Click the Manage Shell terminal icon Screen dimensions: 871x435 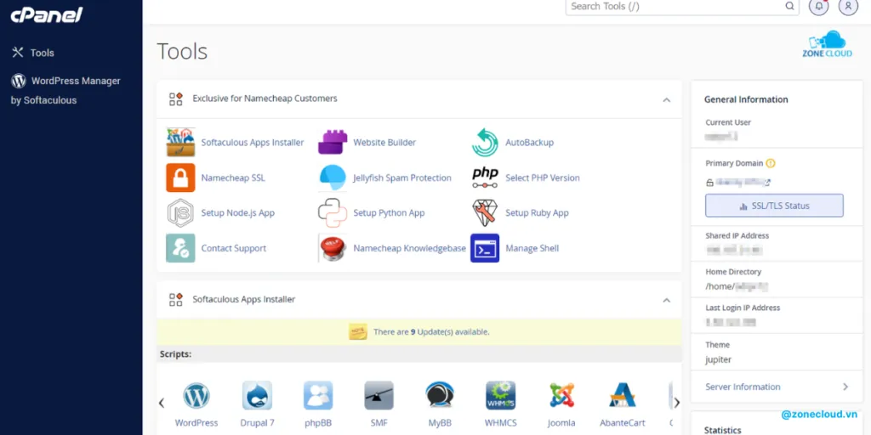[x=485, y=248]
